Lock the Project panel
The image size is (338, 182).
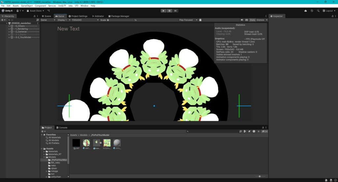pos(263,127)
